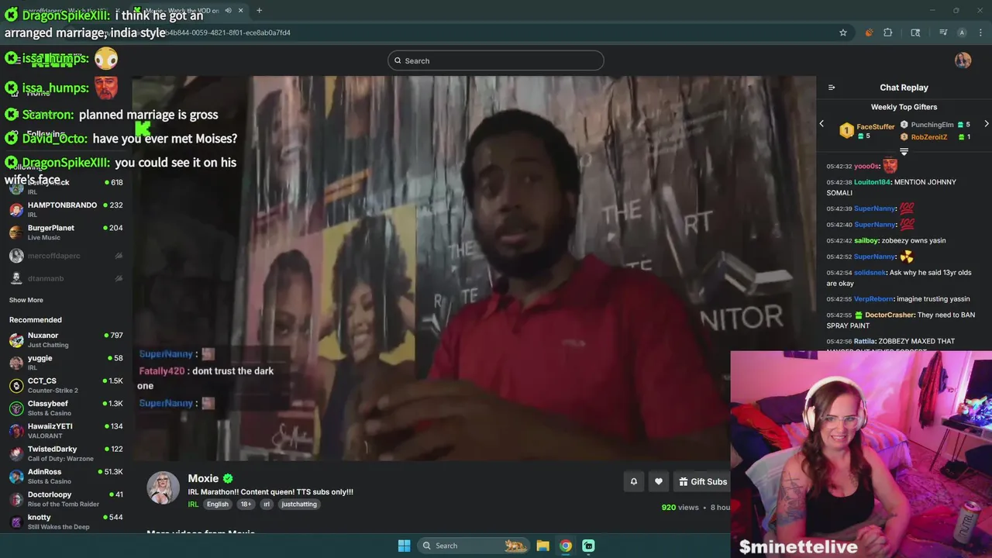Click the Kick search field
The width and height of the screenshot is (992, 558).
496,60
